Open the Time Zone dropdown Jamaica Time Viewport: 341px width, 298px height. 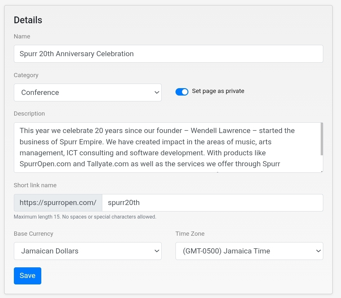click(249, 251)
